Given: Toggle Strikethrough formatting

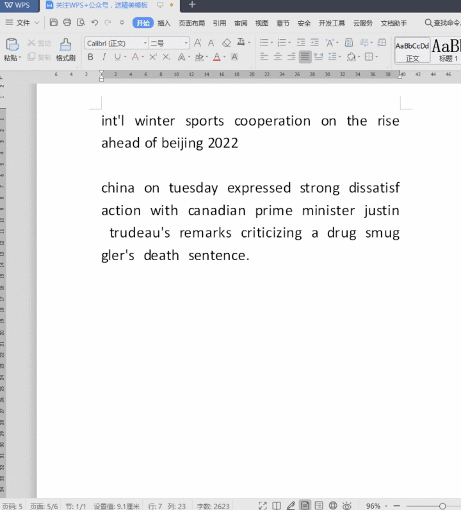Looking at the screenshot, I should coord(135,57).
